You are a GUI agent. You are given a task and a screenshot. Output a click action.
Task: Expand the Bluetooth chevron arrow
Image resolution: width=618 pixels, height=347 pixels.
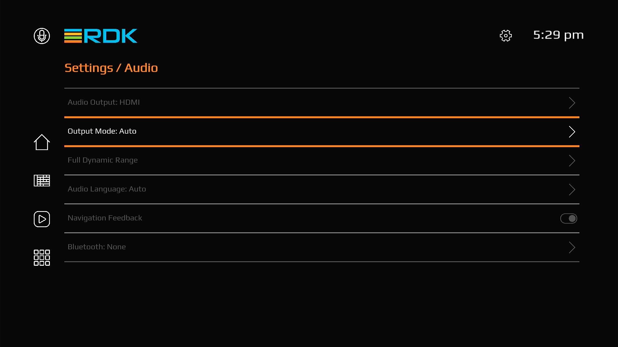pyautogui.click(x=572, y=247)
